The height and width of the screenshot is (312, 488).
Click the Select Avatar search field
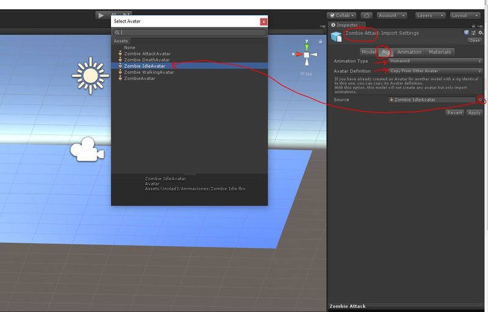tap(190, 32)
